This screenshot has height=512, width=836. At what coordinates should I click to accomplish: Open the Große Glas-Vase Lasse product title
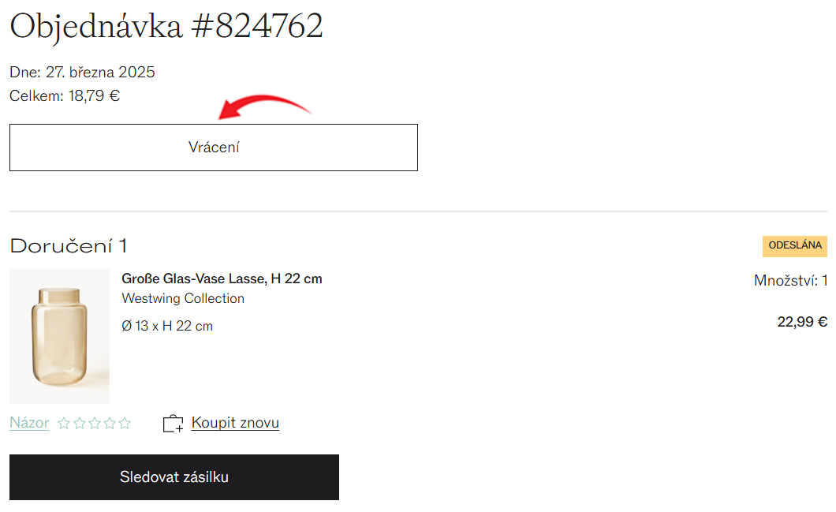click(x=222, y=279)
